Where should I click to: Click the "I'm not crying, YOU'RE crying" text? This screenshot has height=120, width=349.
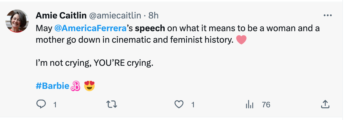pos(94,63)
